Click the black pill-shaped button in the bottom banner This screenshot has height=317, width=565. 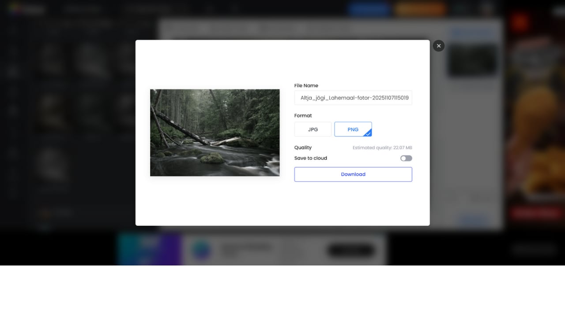click(x=350, y=251)
